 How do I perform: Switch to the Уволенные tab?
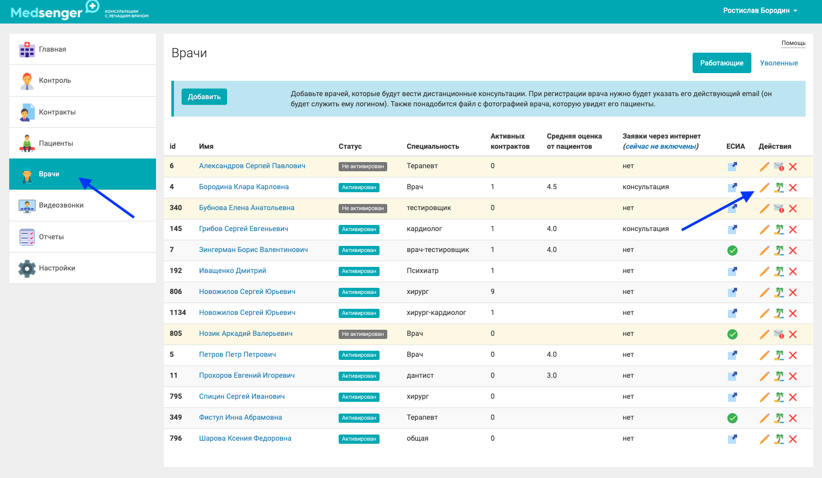pyautogui.click(x=779, y=63)
